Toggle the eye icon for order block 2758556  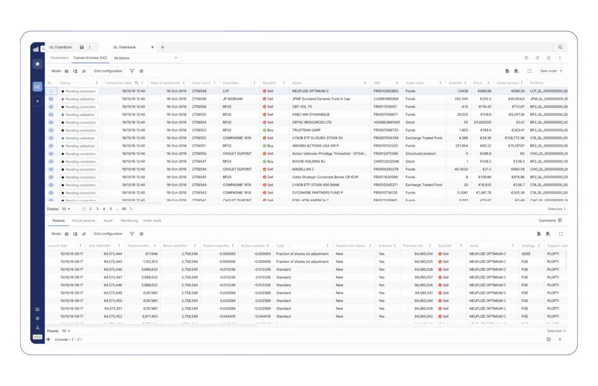[x=51, y=107]
